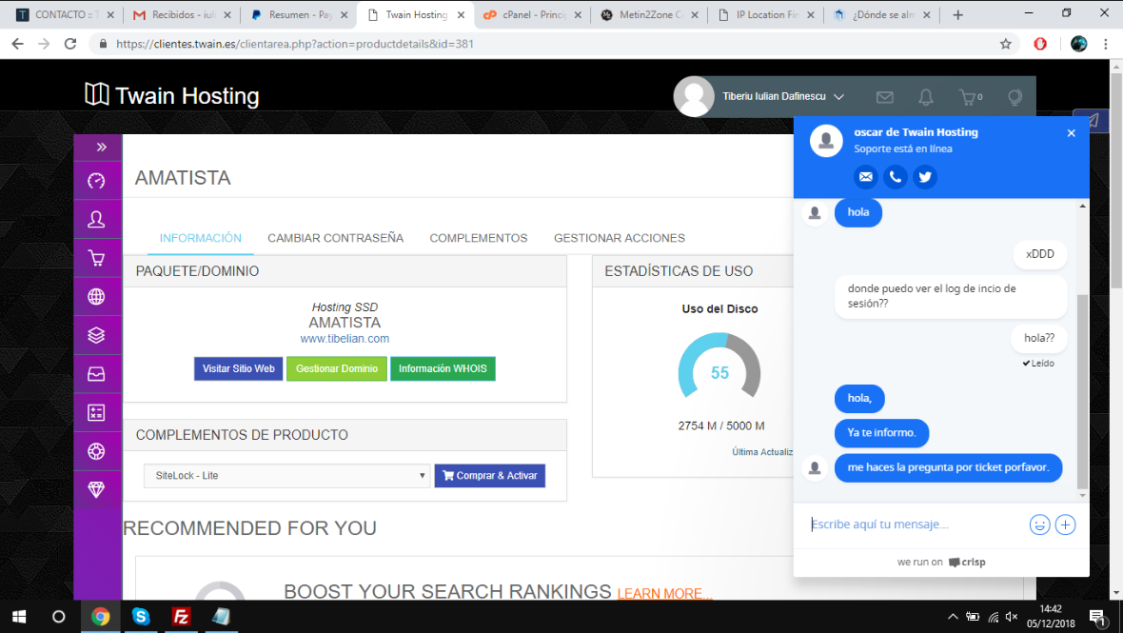Open the SiteLock - Lite dropdown
Image resolution: width=1123 pixels, height=633 pixels.
286,476
